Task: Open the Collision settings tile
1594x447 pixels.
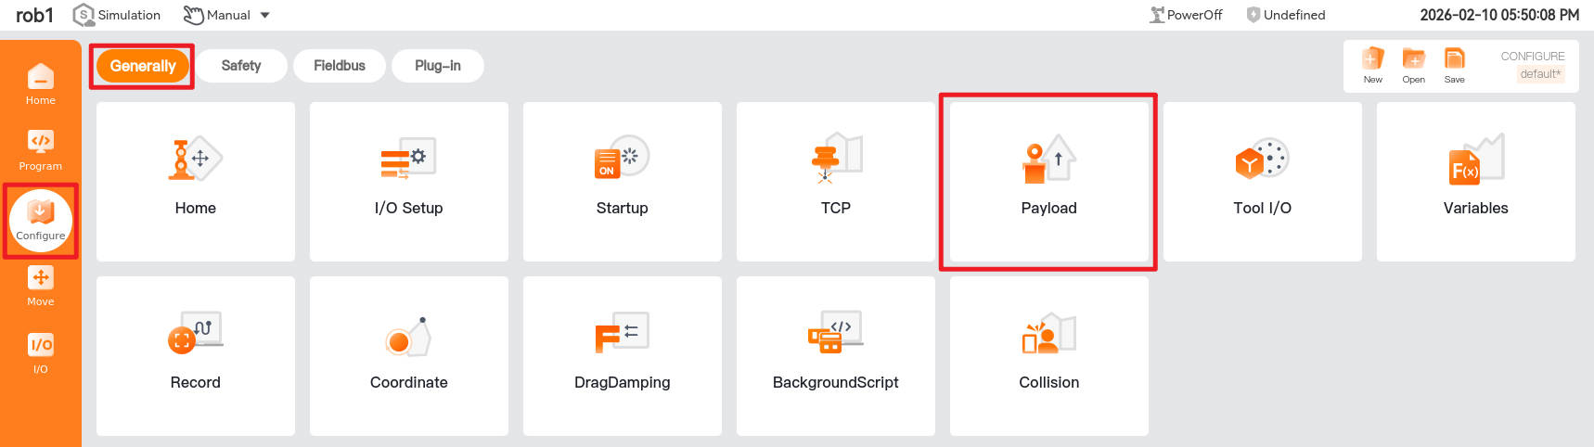Action: 1048,356
